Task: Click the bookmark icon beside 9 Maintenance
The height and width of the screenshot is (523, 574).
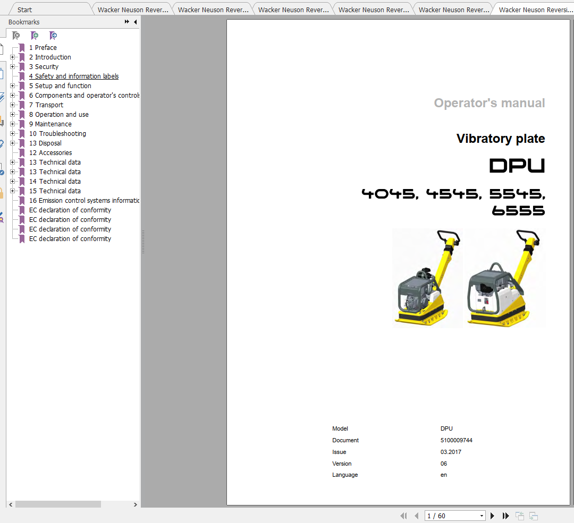Action: click(22, 124)
